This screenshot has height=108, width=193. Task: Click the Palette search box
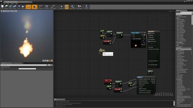184,14
